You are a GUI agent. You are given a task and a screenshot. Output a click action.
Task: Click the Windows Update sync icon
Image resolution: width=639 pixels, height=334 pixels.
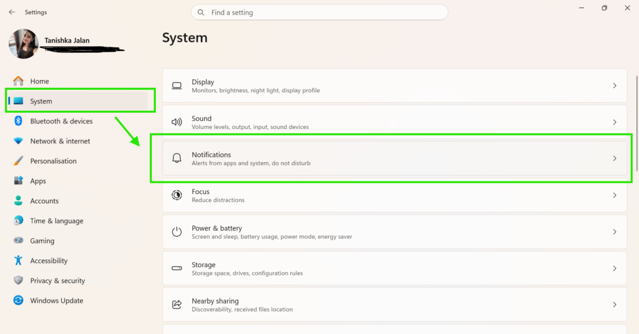[18, 300]
